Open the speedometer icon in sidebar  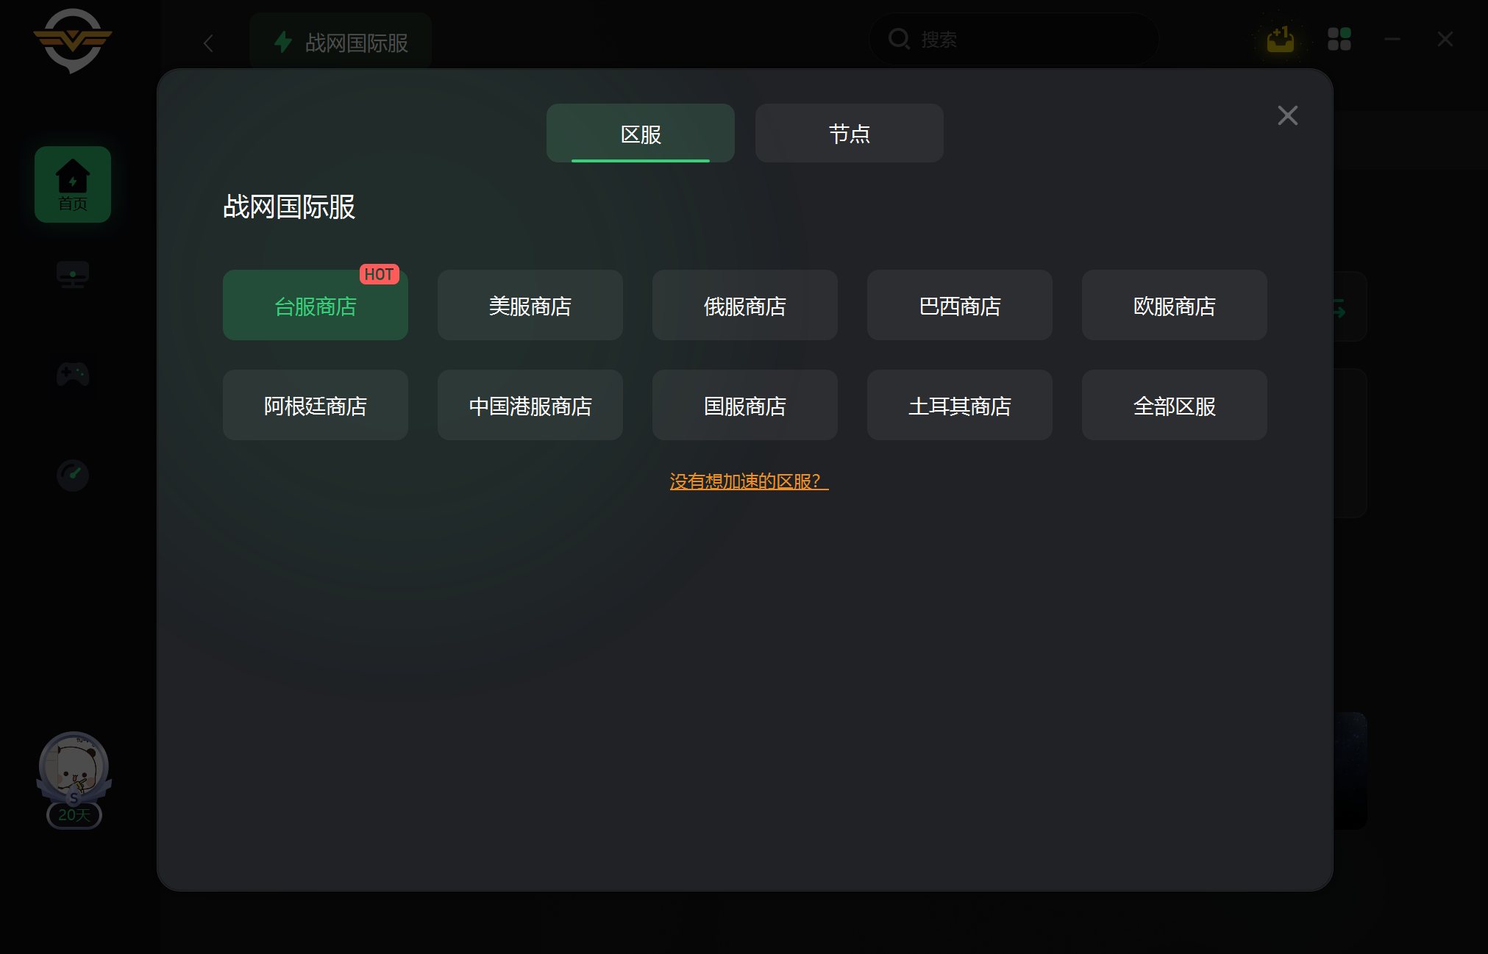[73, 475]
